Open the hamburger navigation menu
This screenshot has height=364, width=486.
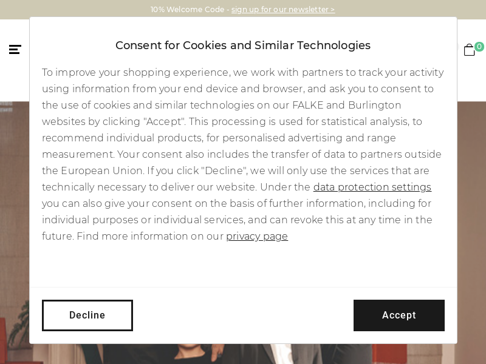[15, 50]
